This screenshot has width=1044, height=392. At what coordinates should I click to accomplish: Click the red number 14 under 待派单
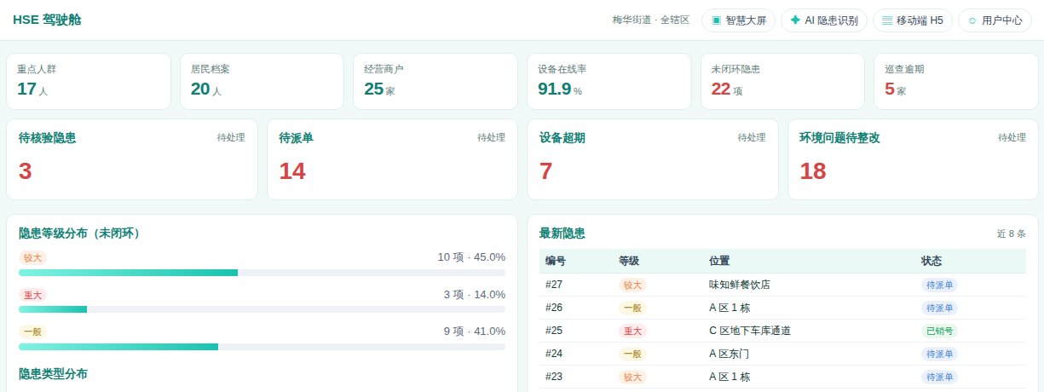[x=292, y=171]
